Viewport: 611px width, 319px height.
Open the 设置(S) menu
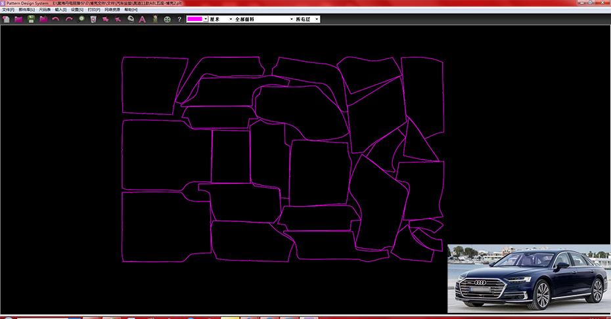[x=77, y=10]
